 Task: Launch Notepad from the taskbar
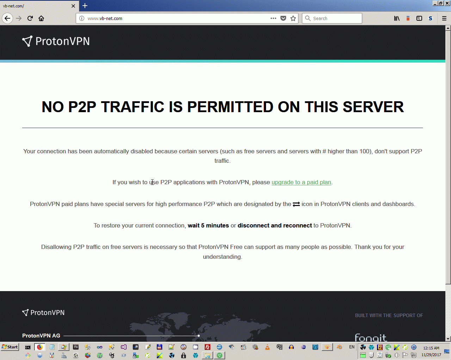tap(52, 347)
